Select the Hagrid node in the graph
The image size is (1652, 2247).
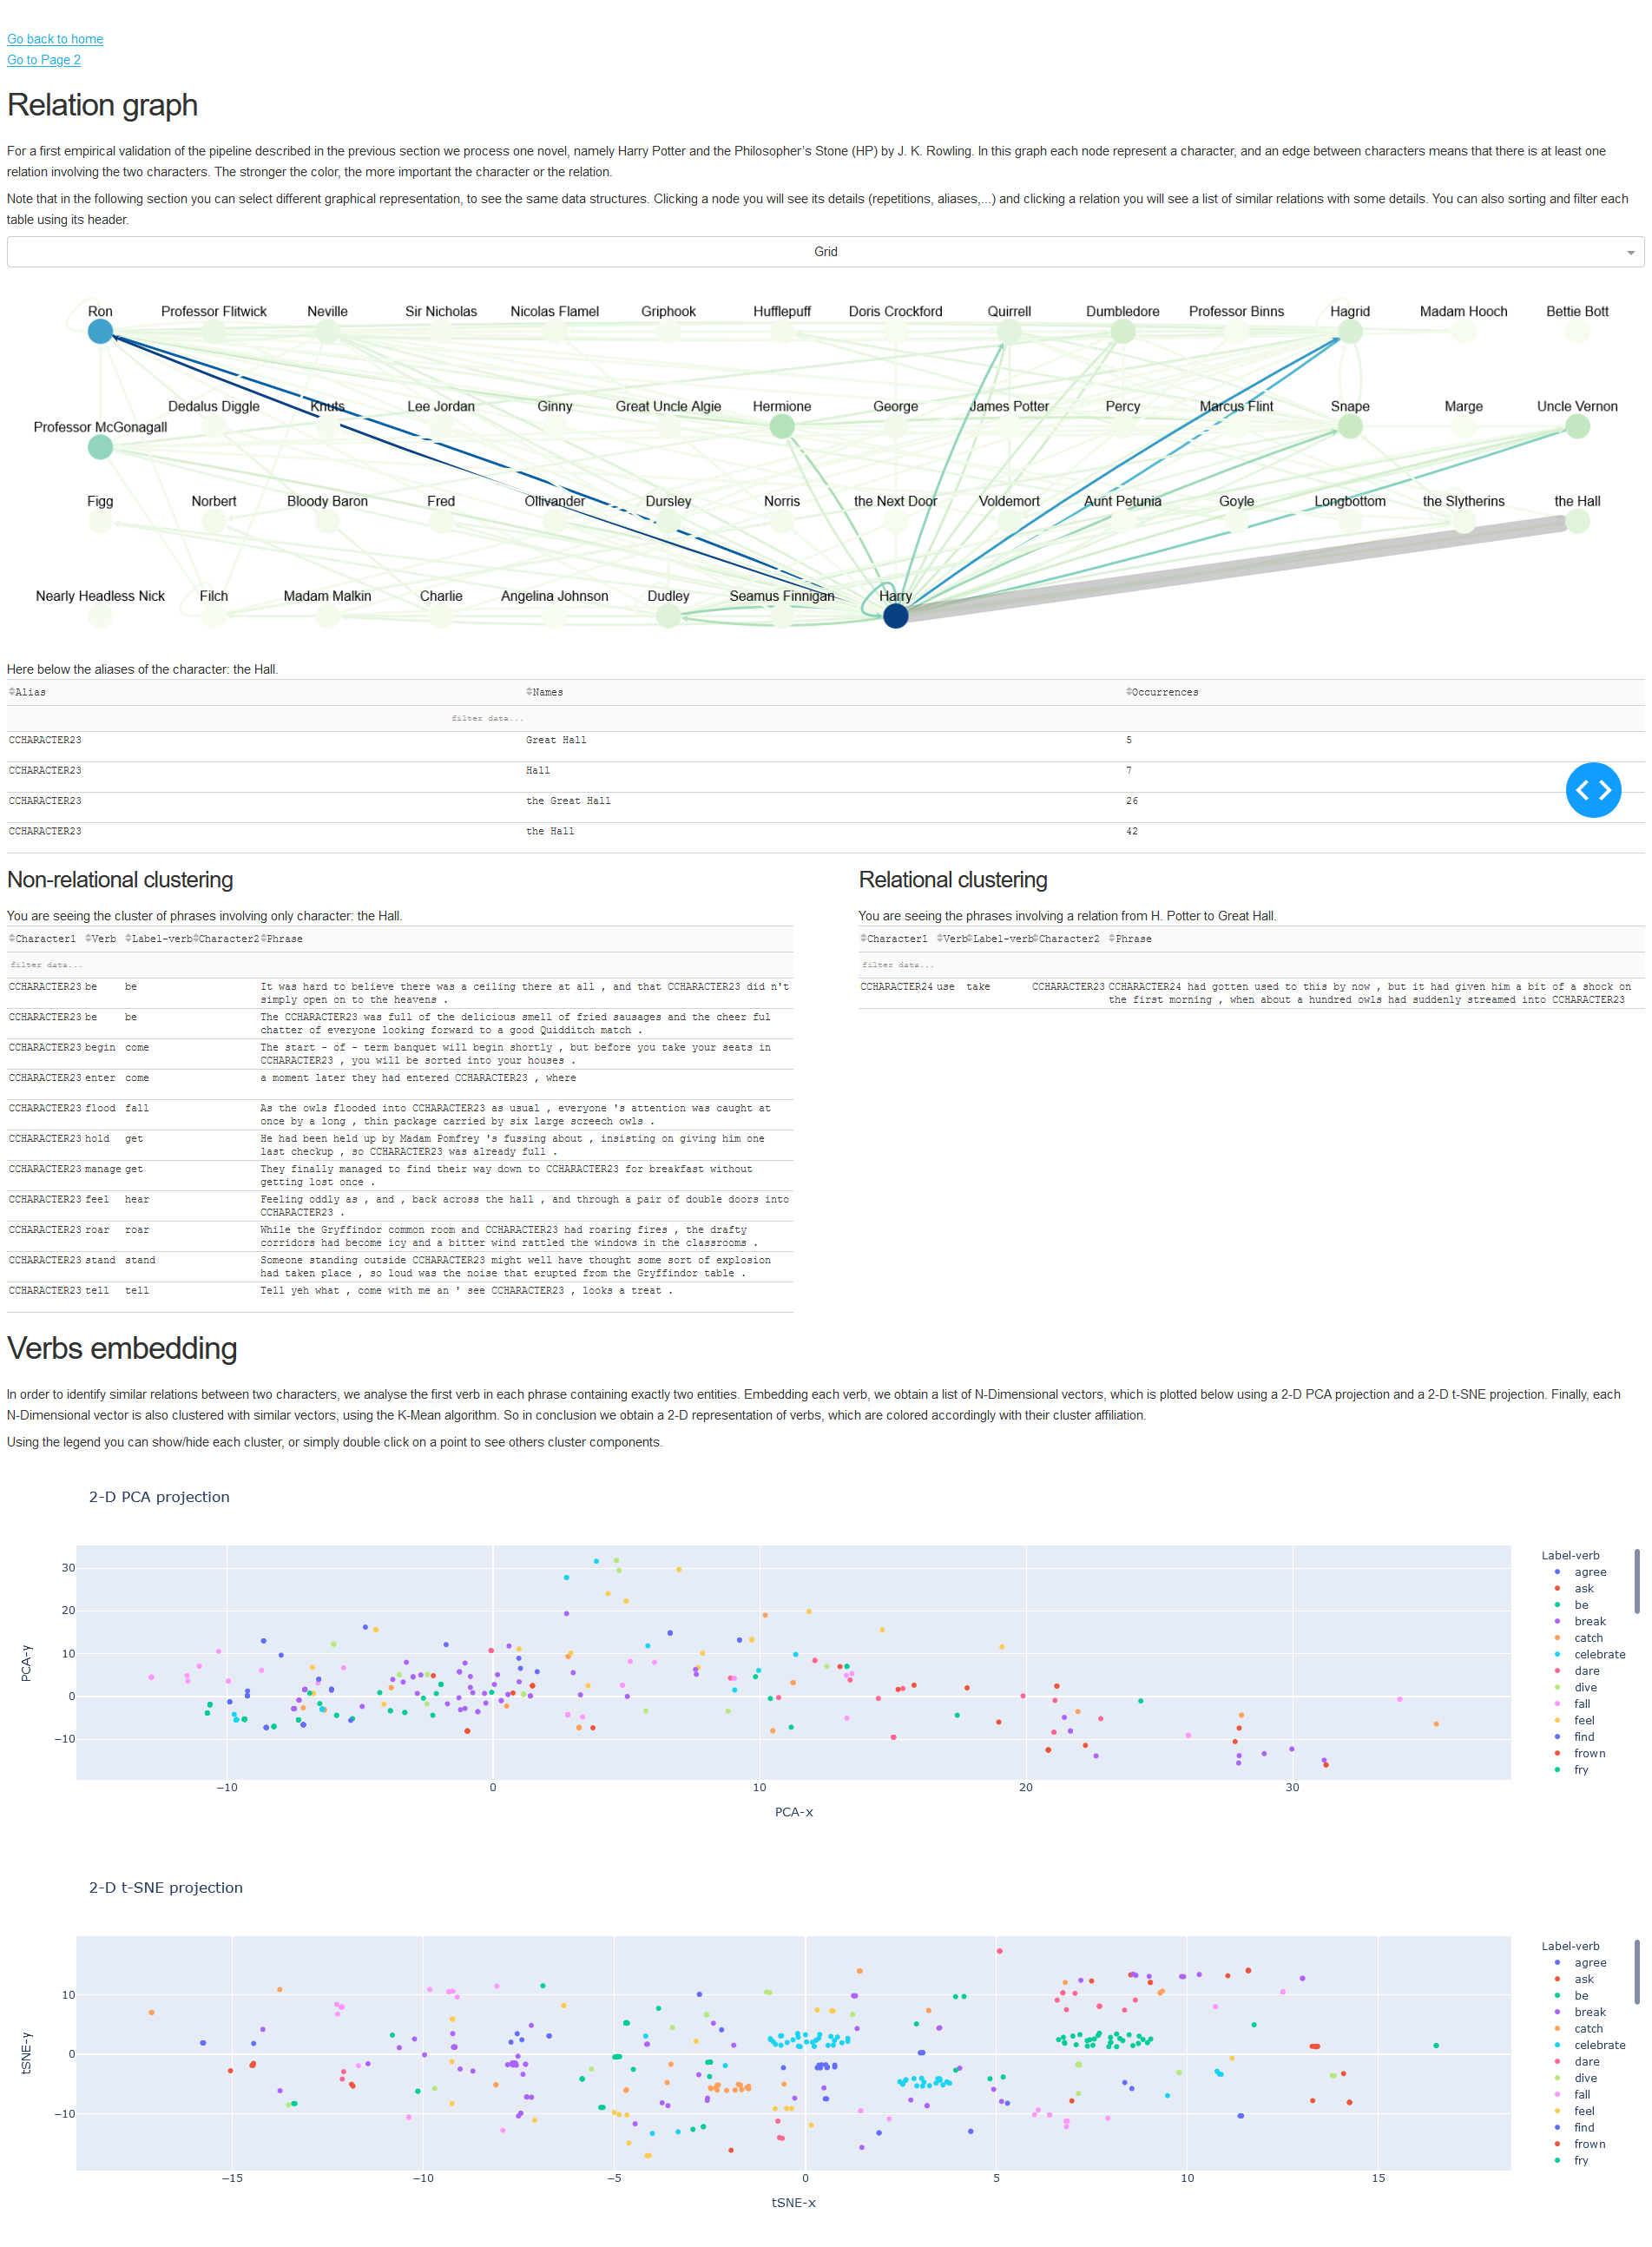1350,332
